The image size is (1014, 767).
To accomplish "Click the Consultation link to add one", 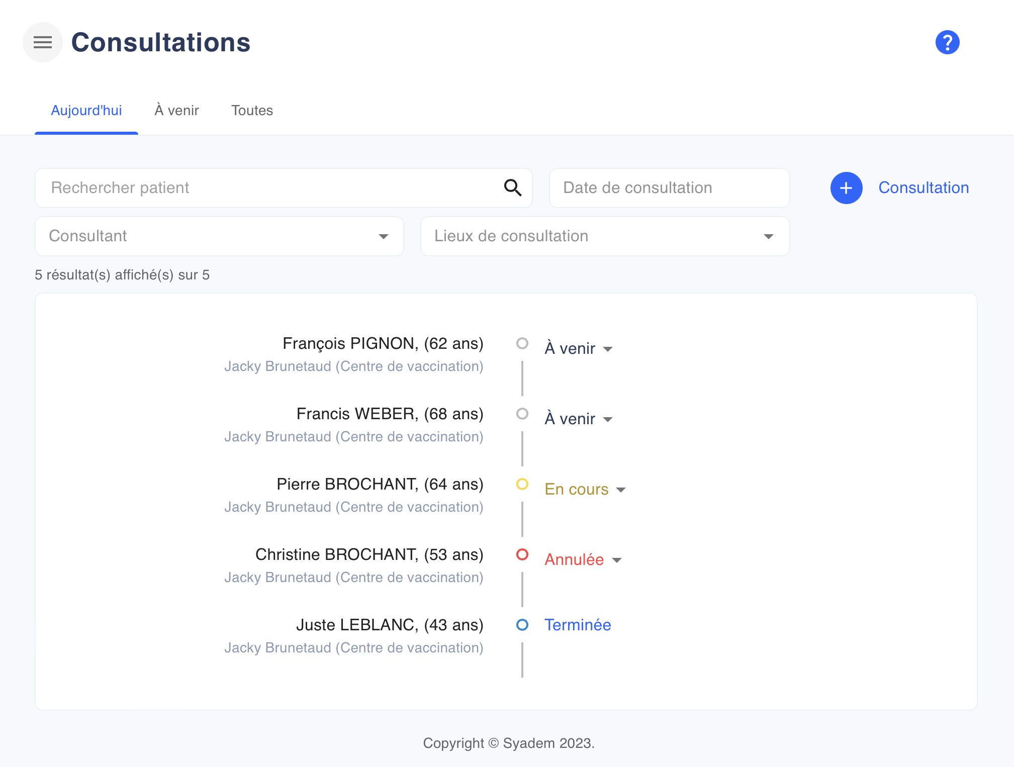I will pos(923,188).
